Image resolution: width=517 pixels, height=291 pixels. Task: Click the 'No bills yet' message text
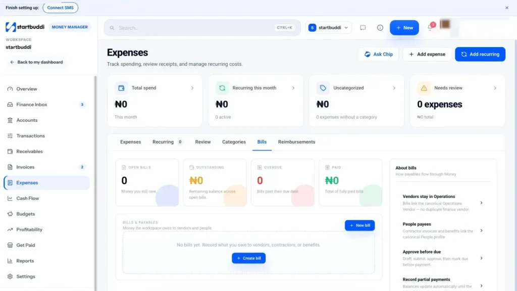point(248,245)
